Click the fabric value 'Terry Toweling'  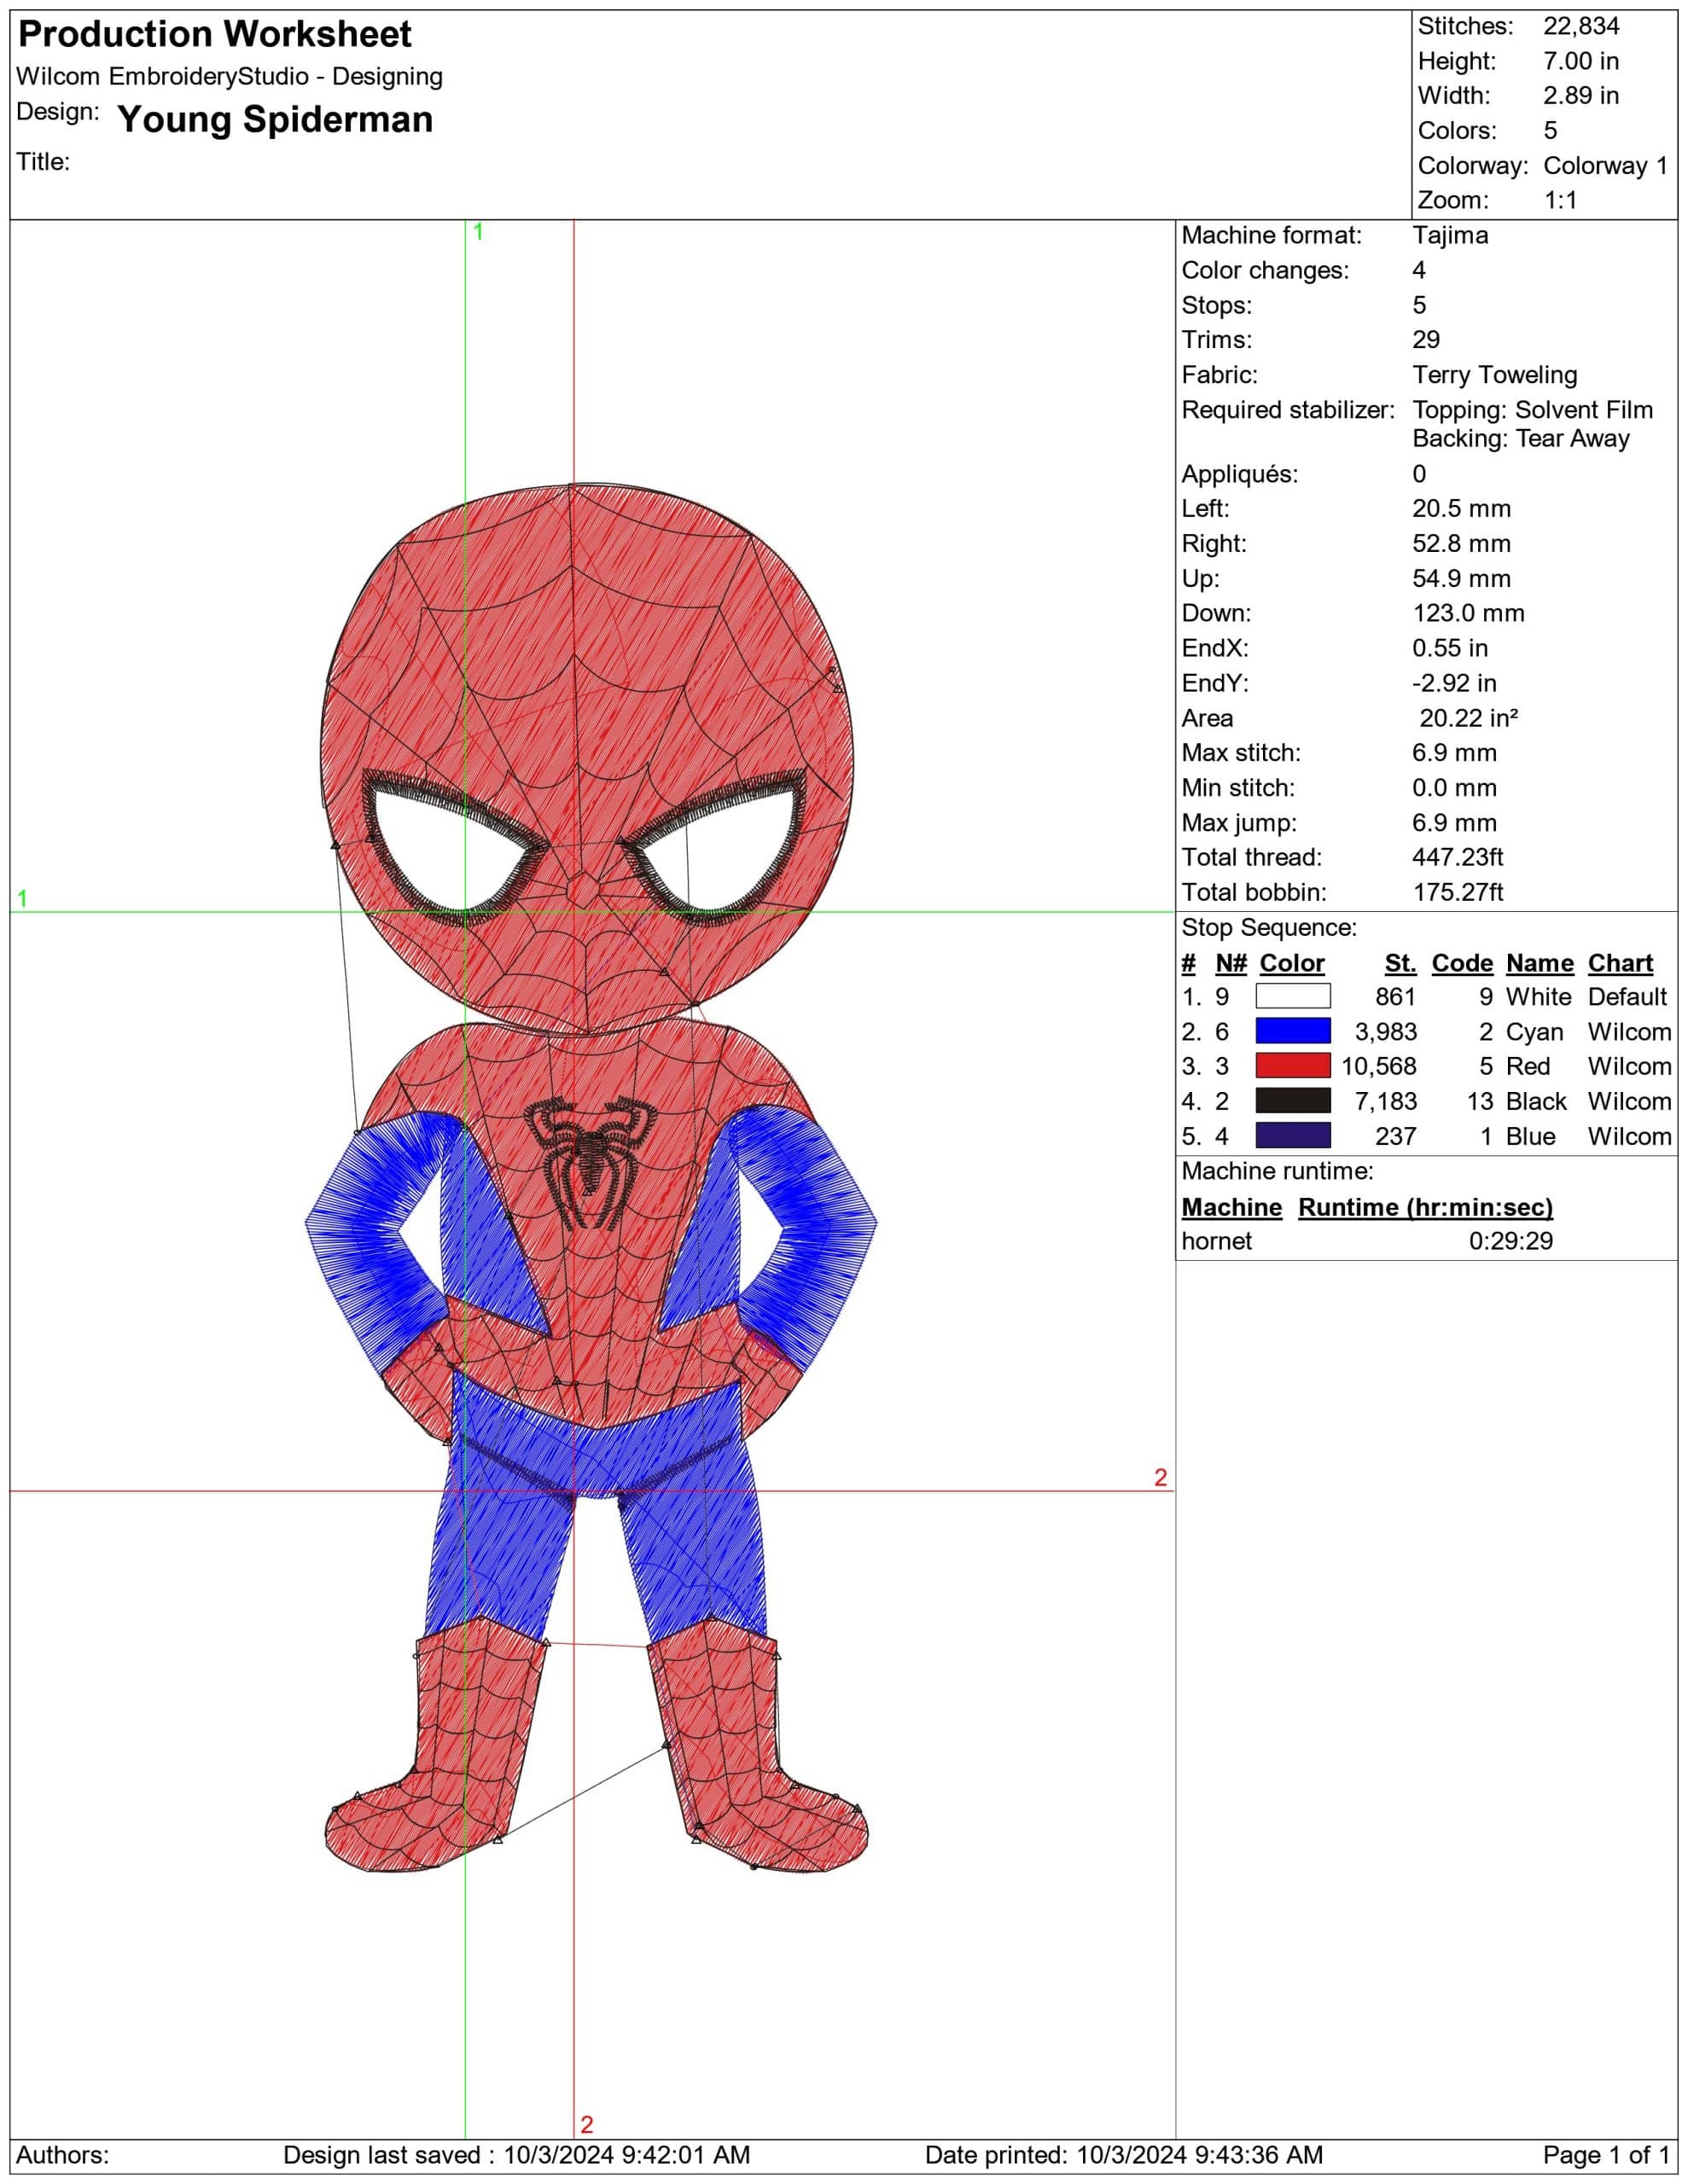(1495, 375)
